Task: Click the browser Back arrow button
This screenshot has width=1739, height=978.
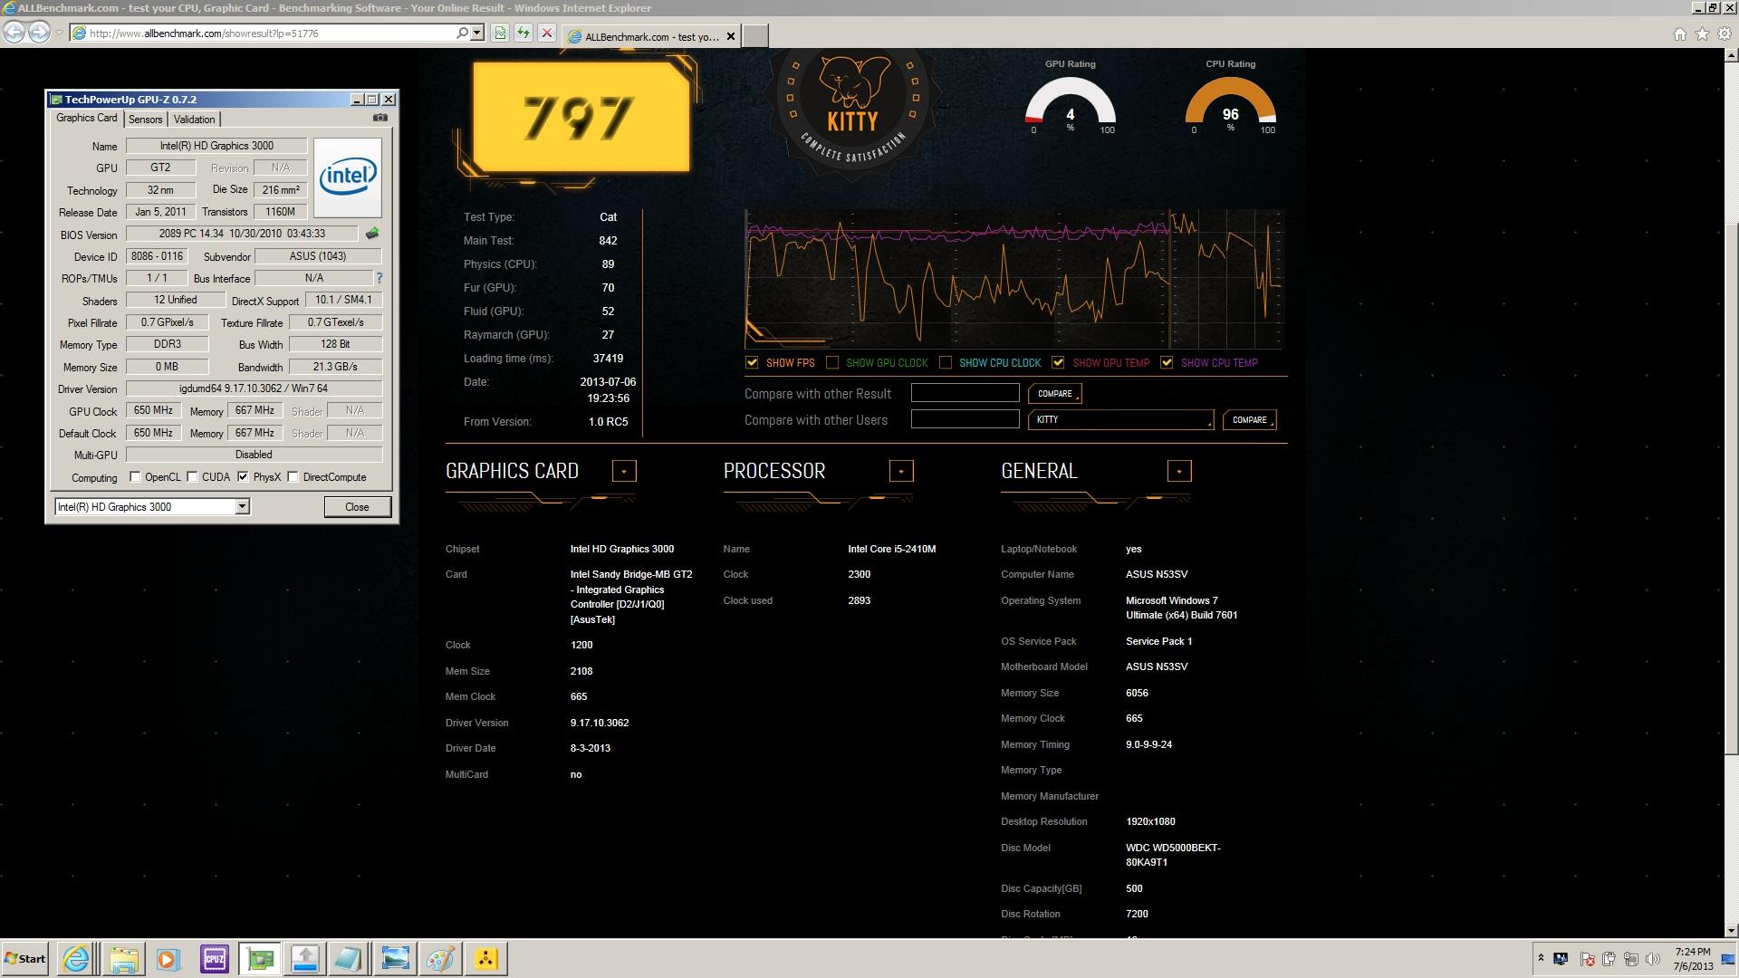Action: coord(14,33)
